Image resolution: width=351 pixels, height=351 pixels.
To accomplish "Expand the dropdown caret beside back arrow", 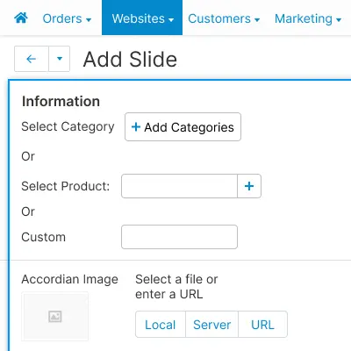I will (x=60, y=59).
